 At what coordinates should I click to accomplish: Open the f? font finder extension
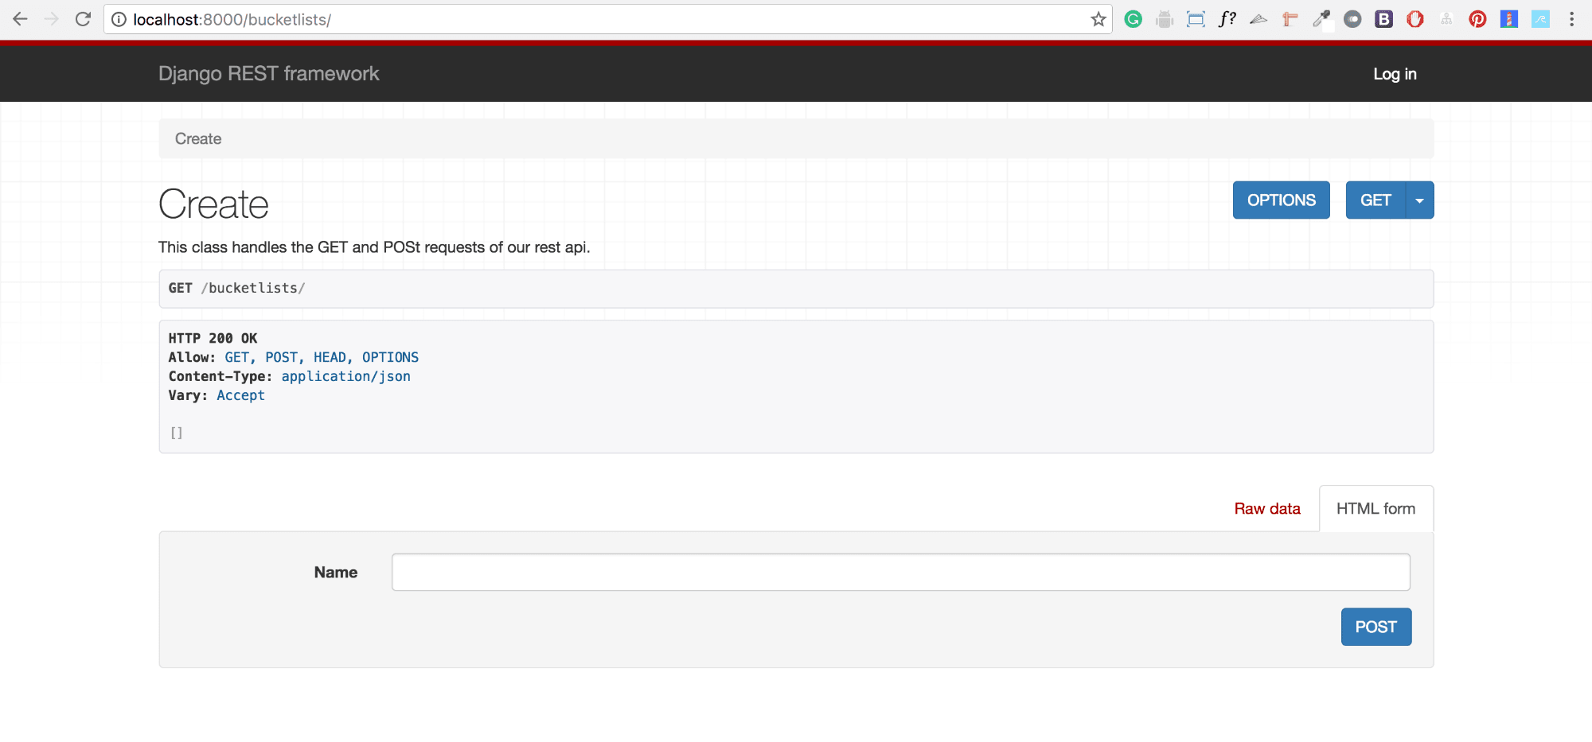click(x=1227, y=19)
